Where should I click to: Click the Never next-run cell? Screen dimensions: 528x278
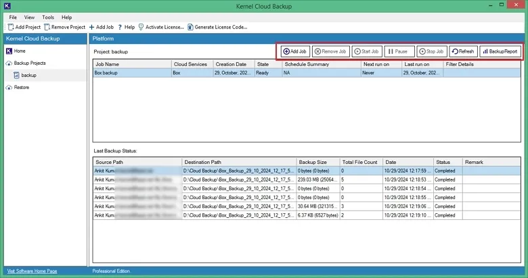(381, 73)
